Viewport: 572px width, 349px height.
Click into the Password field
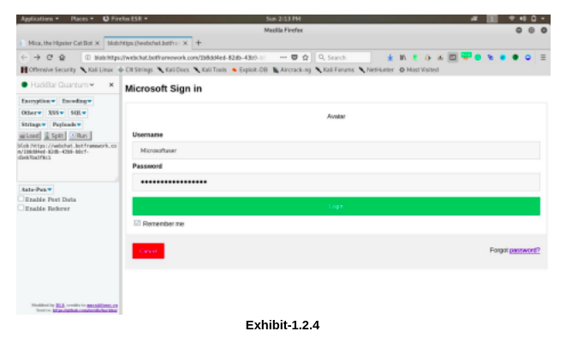pyautogui.click(x=336, y=182)
